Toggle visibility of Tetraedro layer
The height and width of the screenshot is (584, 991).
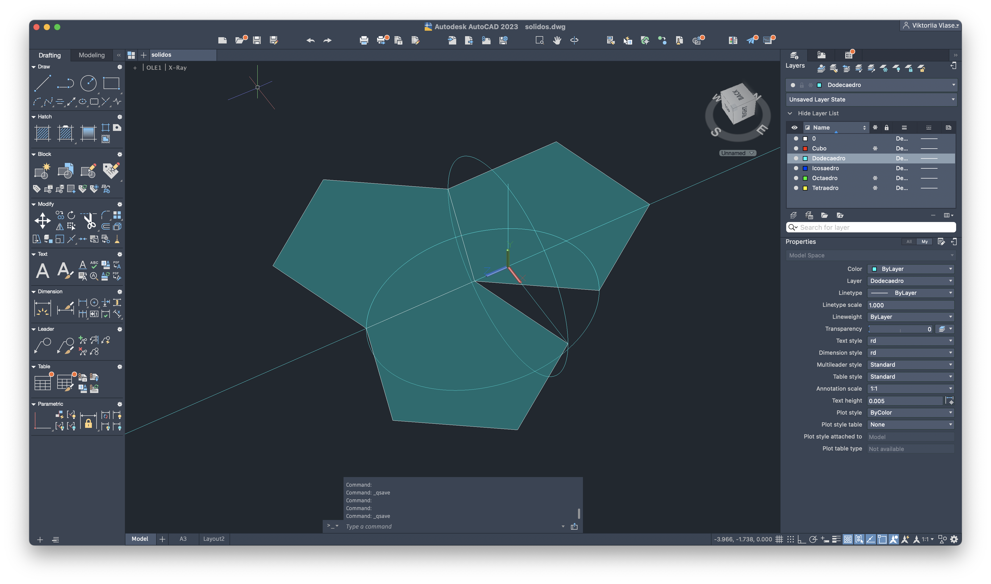point(796,188)
